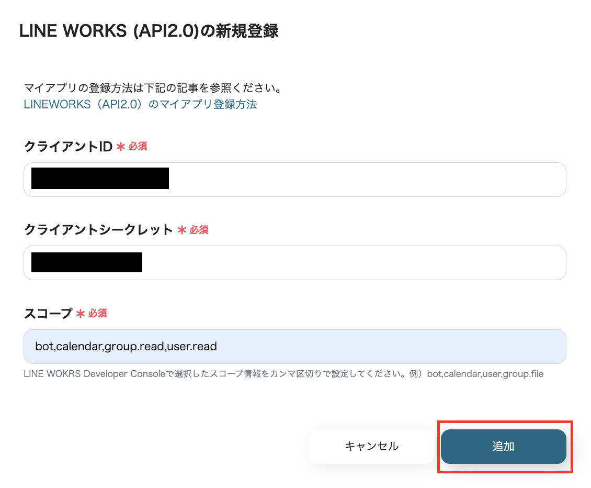Select the LINE WORKS (API2.0)の新規登録 heading
591x488 pixels.
click(149, 31)
